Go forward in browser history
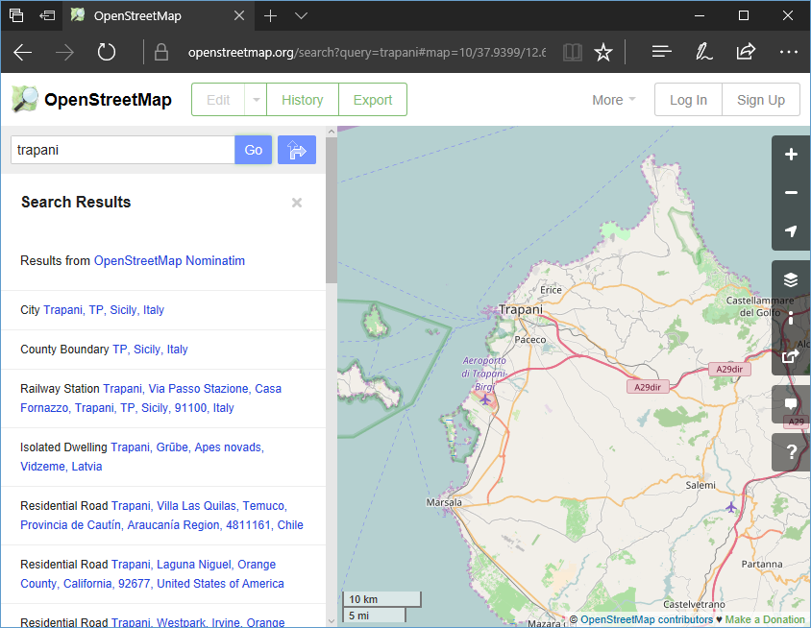811x628 pixels. pyautogui.click(x=64, y=52)
